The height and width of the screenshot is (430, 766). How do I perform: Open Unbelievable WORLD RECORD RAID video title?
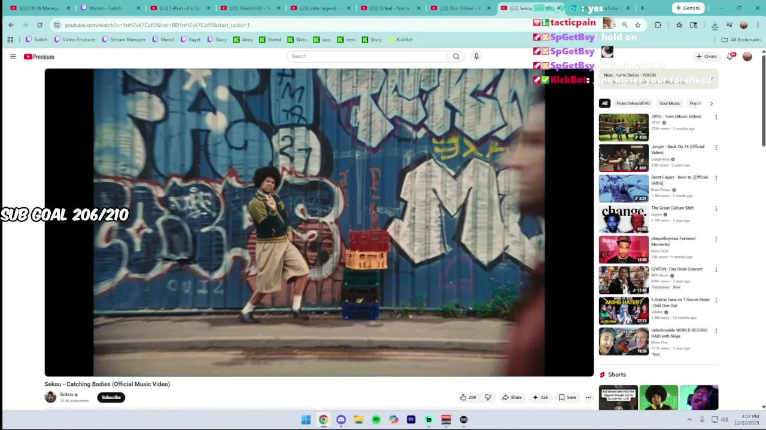[679, 333]
